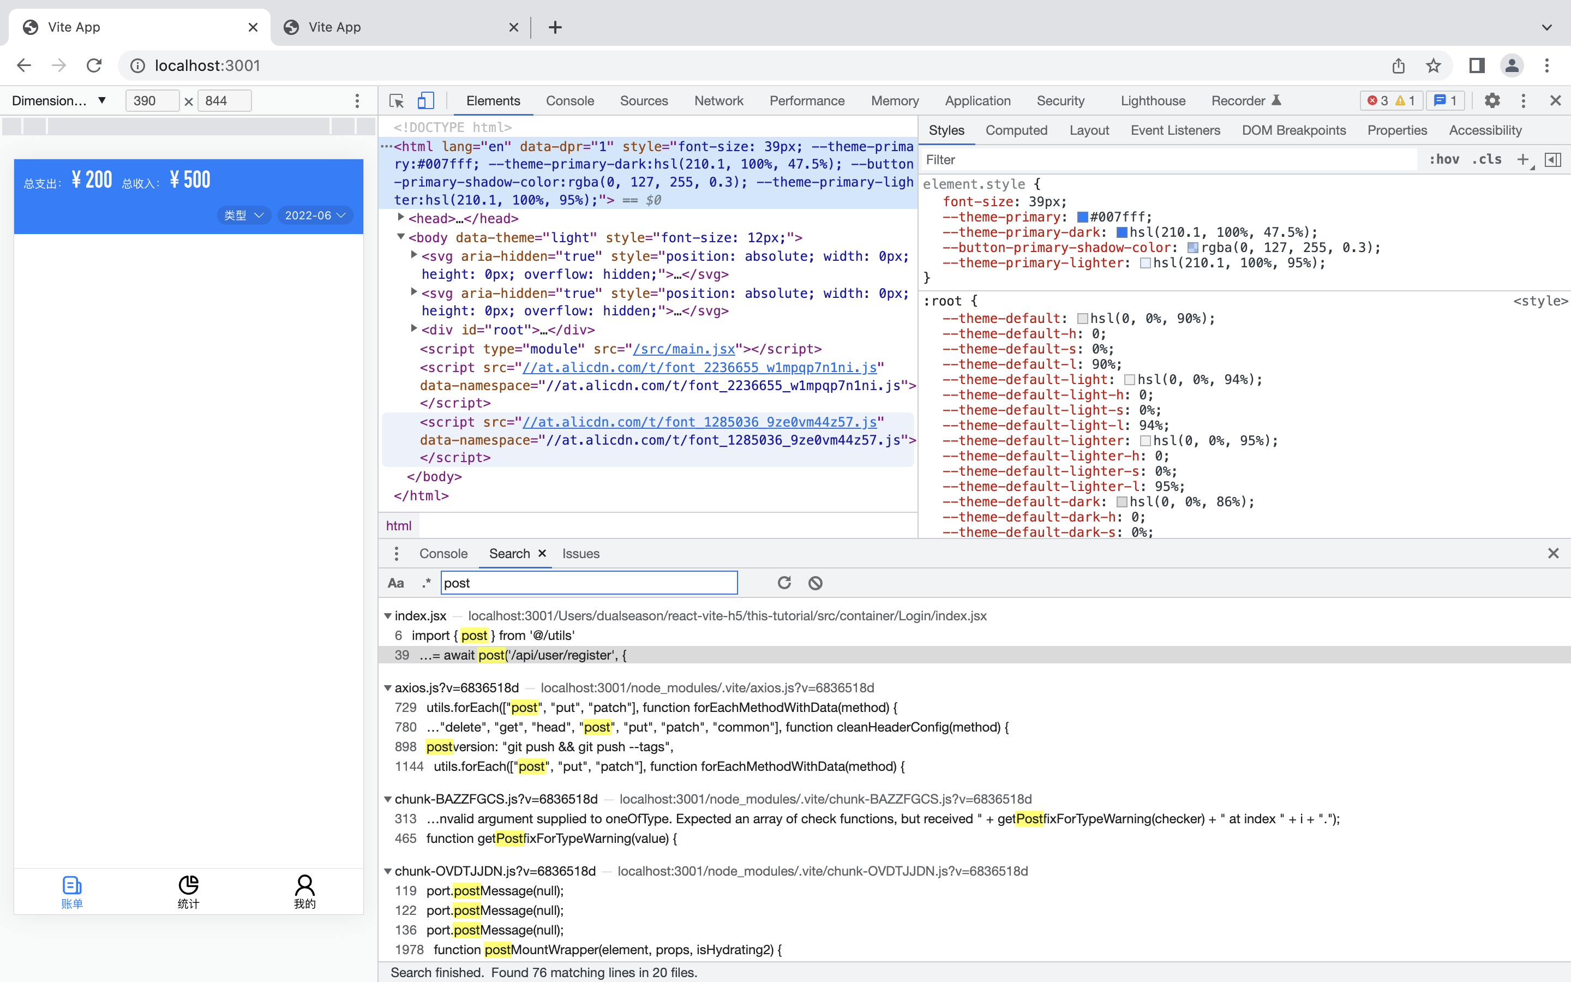Collapse chunk-BAZZFGCS.js result group
The image size is (1571, 982).
[x=387, y=799]
